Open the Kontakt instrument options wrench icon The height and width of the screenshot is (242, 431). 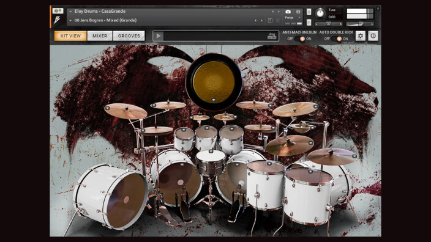58,11
